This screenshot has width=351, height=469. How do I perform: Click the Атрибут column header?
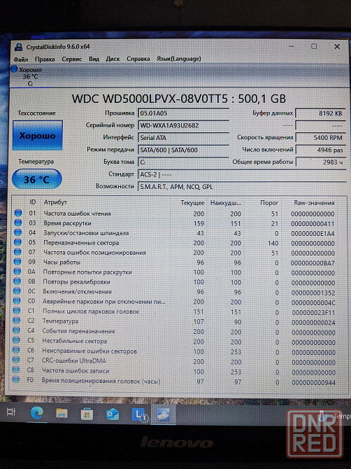coord(55,202)
